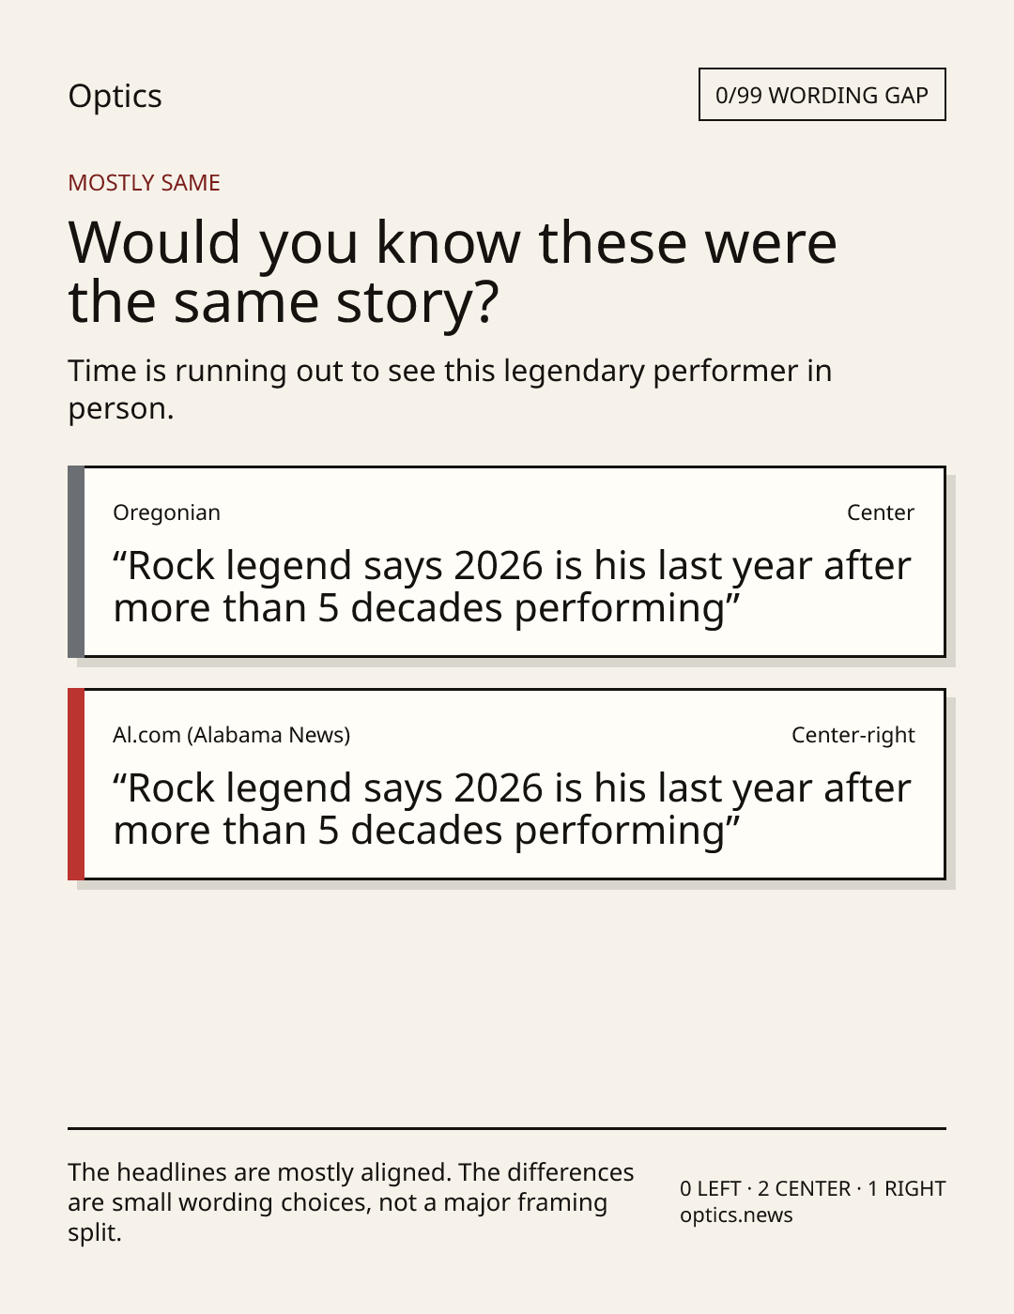
Task: Click the blank area below the cards
Action: (x=507, y=1004)
